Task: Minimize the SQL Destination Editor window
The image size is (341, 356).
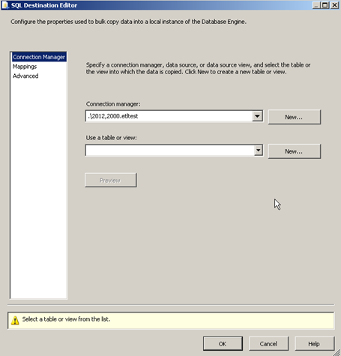Action: point(316,5)
